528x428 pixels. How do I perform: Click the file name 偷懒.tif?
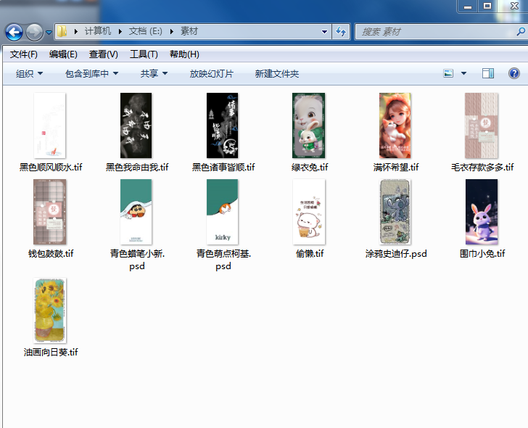310,253
